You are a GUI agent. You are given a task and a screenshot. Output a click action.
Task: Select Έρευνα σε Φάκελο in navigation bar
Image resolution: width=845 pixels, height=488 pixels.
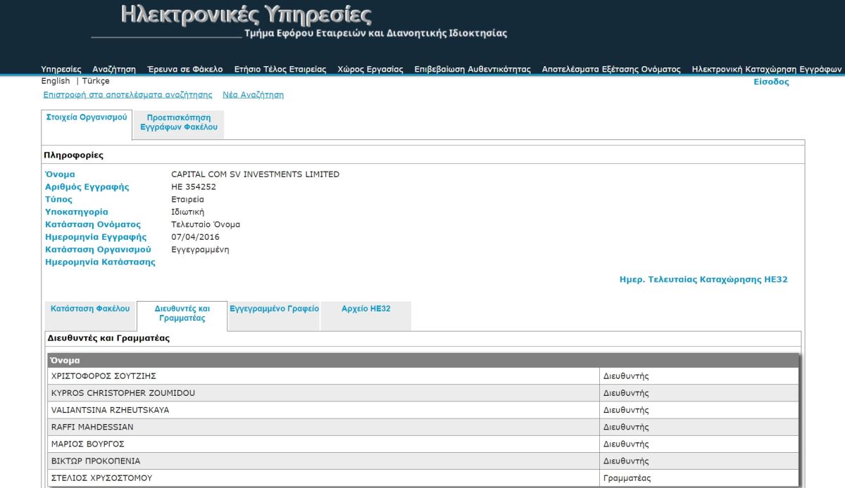(184, 69)
